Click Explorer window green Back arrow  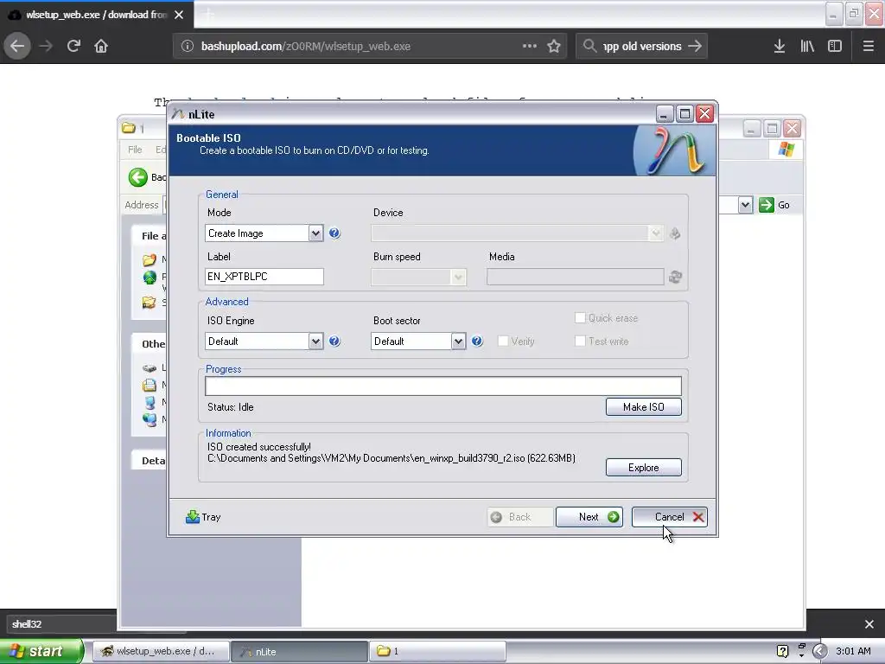(137, 177)
